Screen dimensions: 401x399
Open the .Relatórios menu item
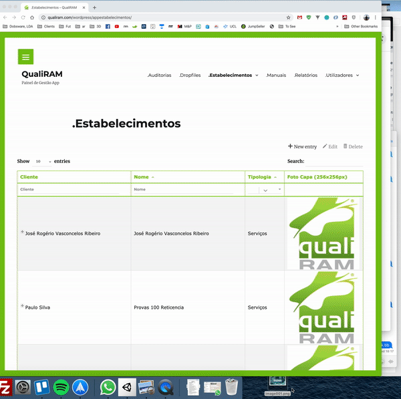305,76
